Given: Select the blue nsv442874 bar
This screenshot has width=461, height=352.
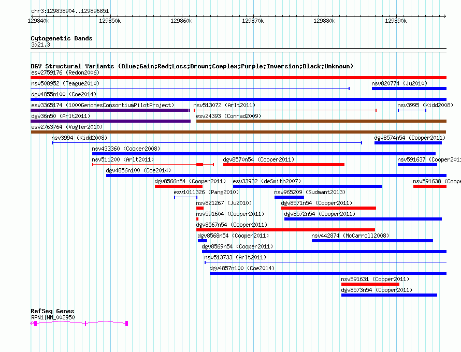Looking at the screenshot, I should point(372,241).
